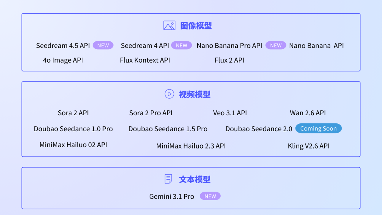The width and height of the screenshot is (382, 215).
Task: Select MiniMax Hailuo 2.3 API
Action: click(191, 146)
